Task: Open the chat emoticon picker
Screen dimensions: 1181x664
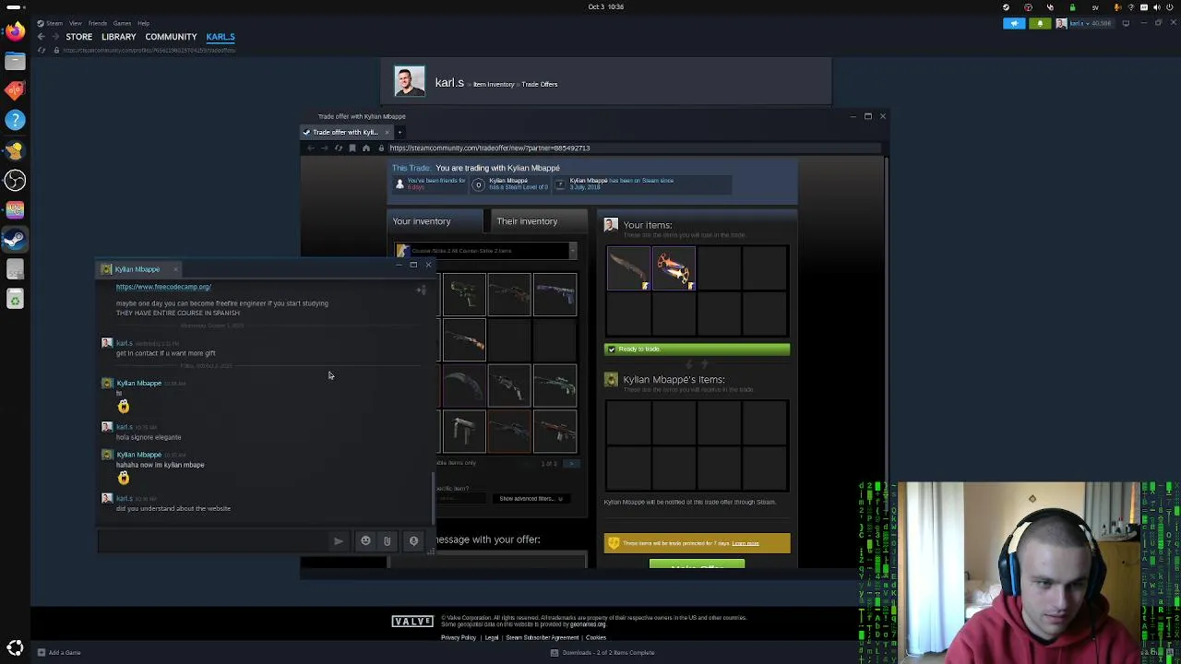Action: tap(365, 541)
